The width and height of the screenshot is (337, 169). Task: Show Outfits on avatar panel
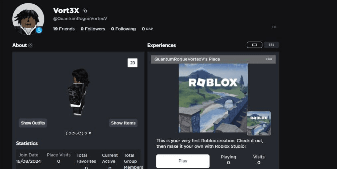coord(33,123)
